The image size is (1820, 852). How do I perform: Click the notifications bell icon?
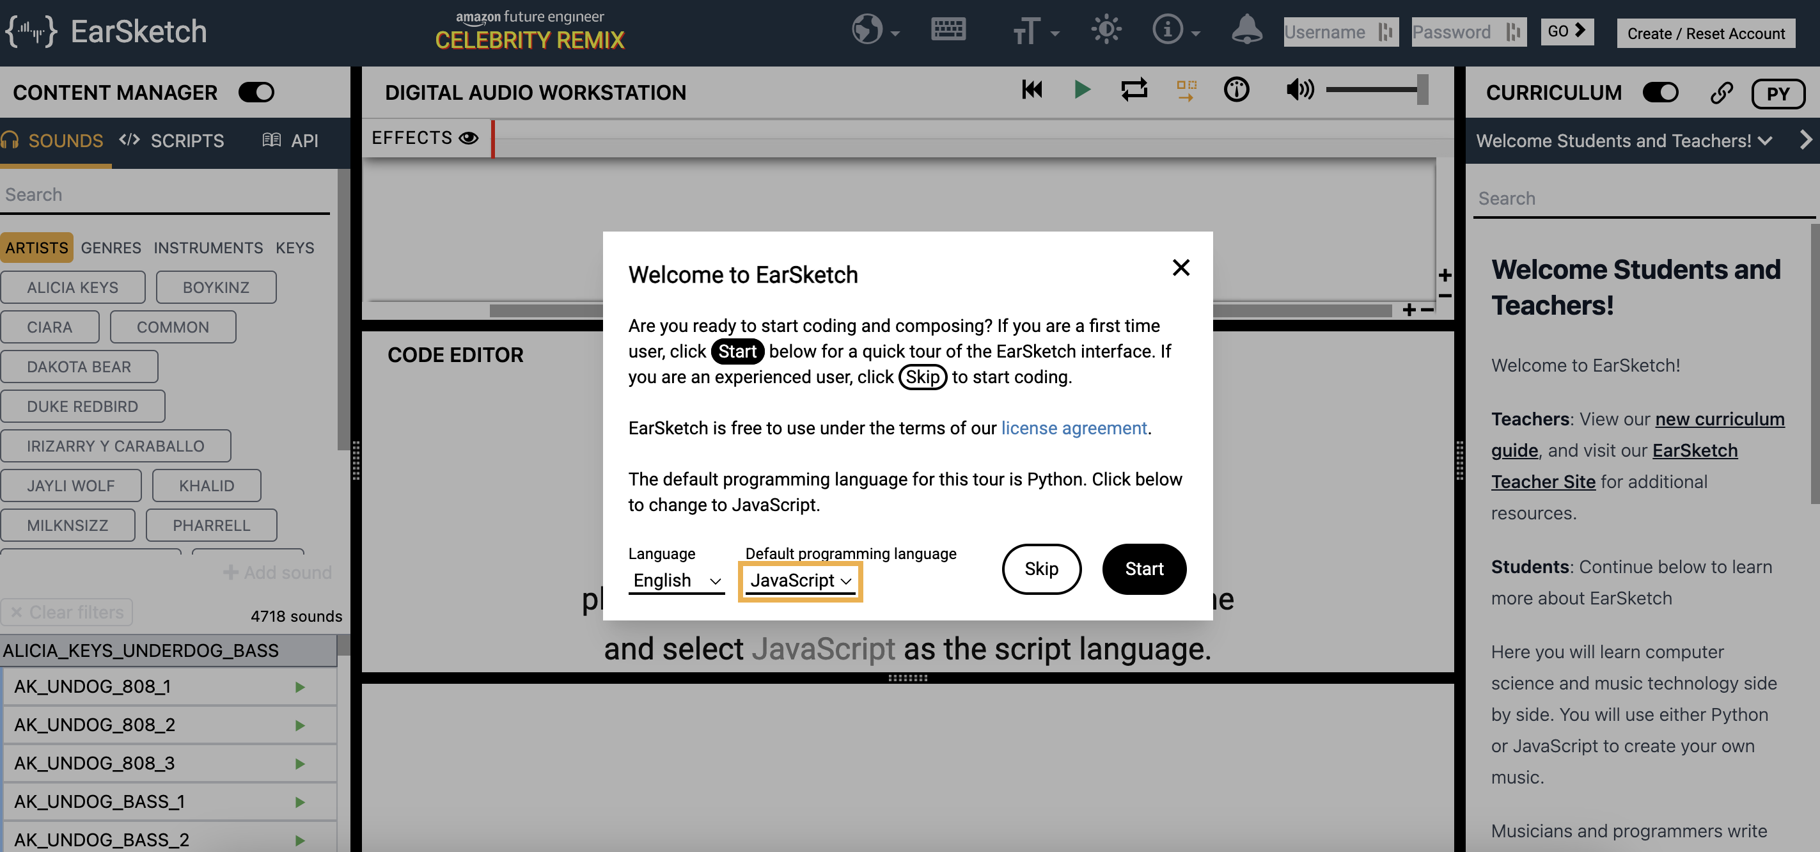coord(1246,30)
